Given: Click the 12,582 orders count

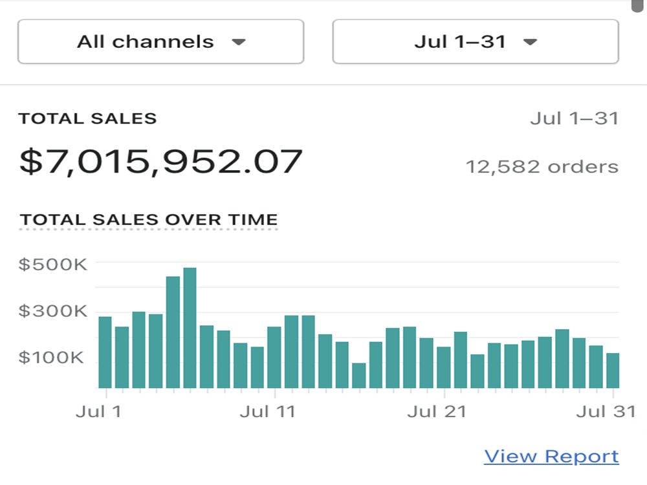Looking at the screenshot, I should [x=542, y=167].
